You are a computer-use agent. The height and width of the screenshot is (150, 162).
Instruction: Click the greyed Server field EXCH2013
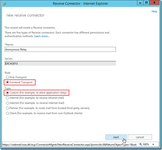click(x=60, y=63)
